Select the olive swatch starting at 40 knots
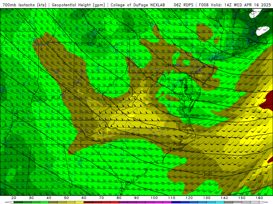The height and width of the screenshot is (204, 273). tap(53, 202)
